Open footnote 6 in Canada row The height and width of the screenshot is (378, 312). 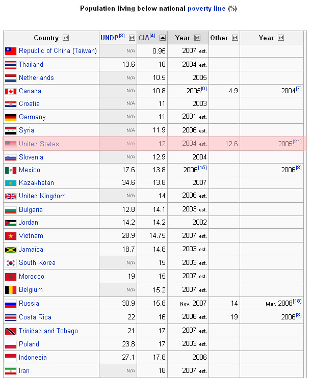tap(204, 89)
